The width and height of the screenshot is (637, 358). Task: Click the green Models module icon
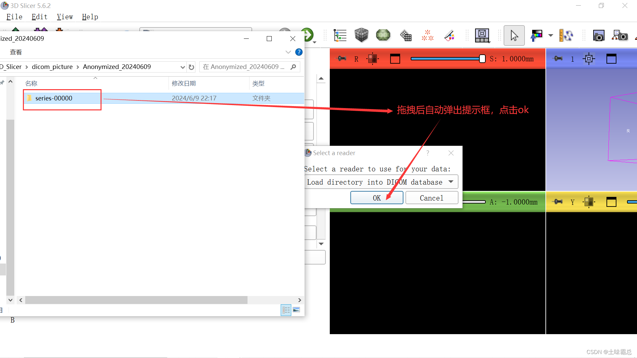coord(383,35)
